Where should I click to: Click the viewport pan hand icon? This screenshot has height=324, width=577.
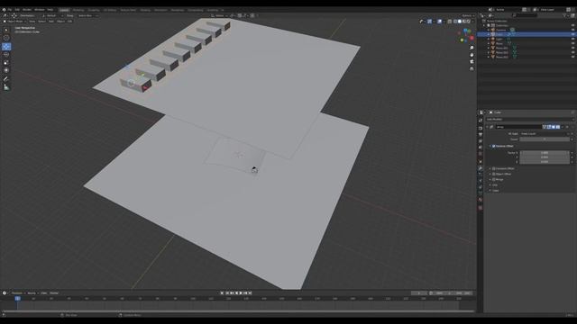pyautogui.click(x=472, y=55)
